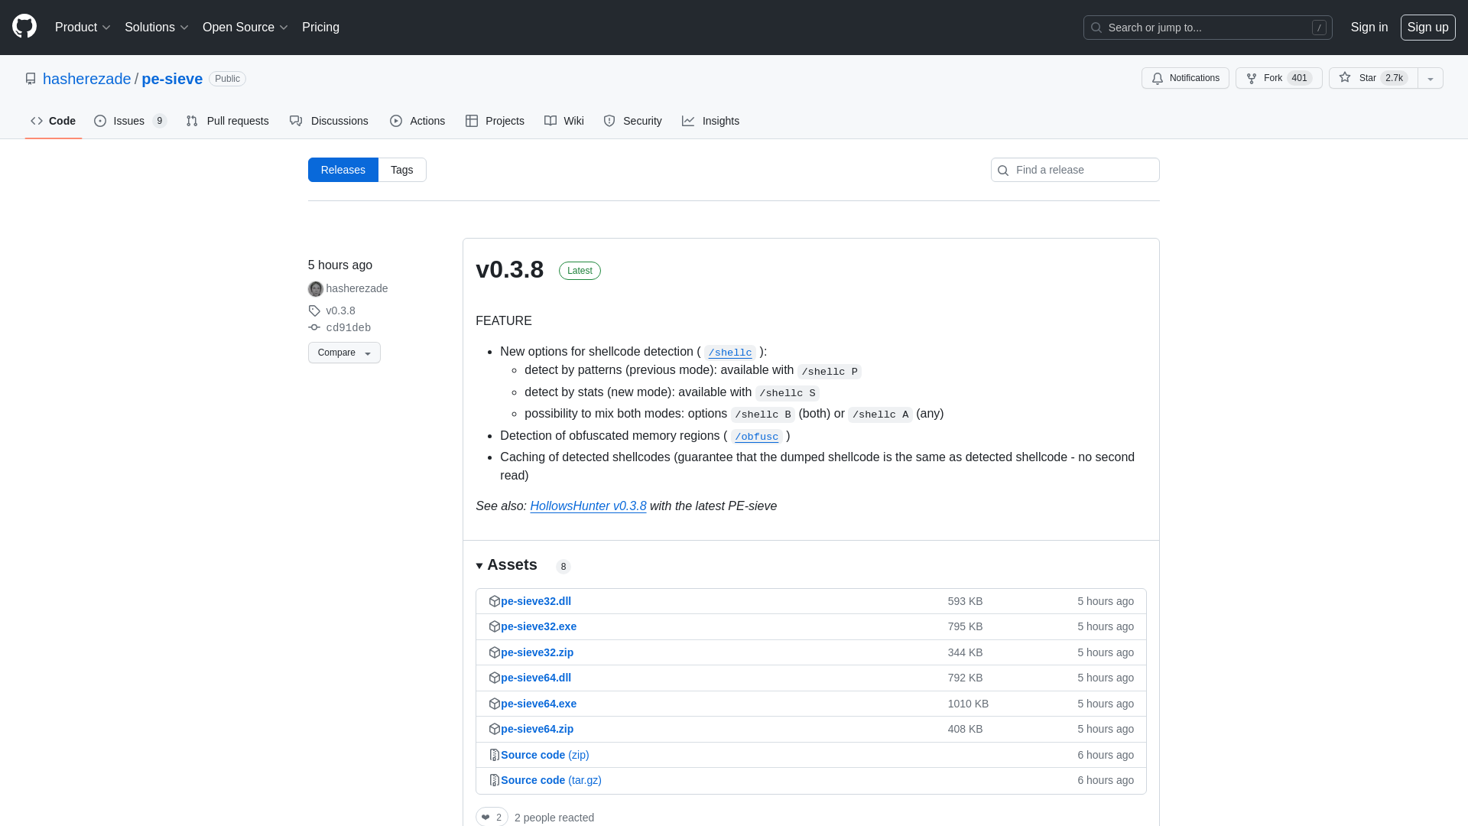Click the search magnifier icon in the top bar

pos(1096,28)
